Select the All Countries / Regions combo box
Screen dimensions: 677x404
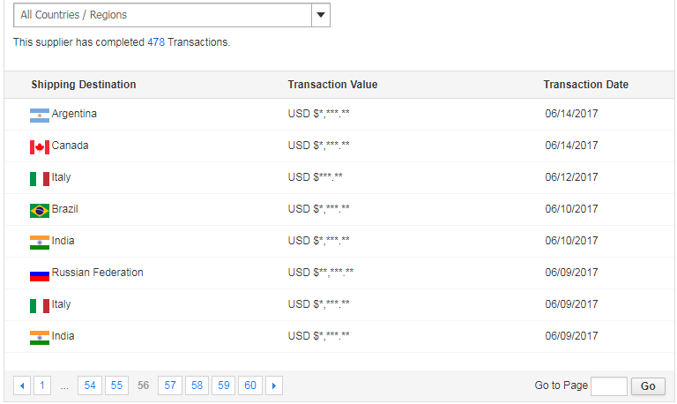pos(172,15)
